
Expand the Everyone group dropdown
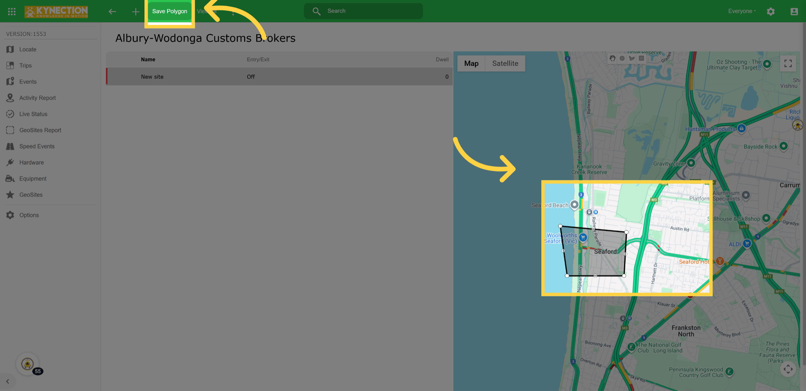pyautogui.click(x=742, y=11)
